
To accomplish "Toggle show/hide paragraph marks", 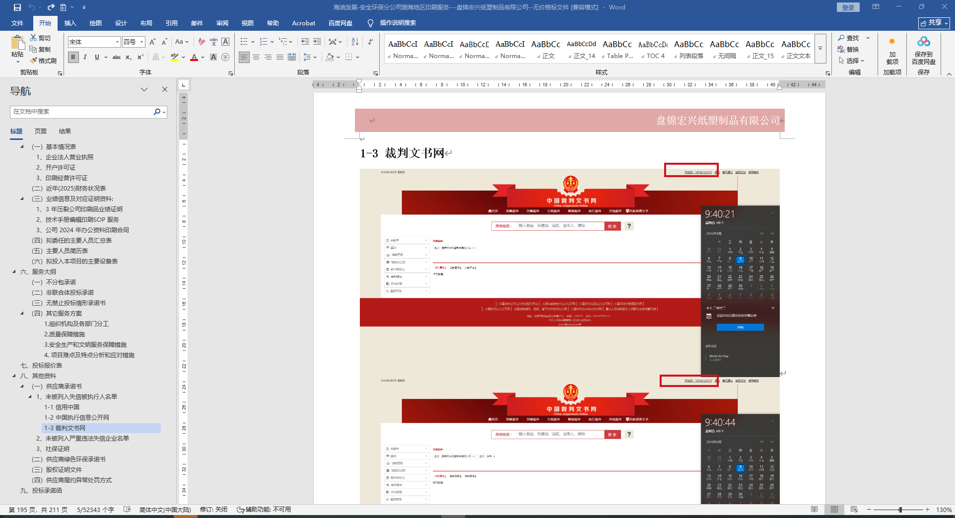I will click(371, 42).
